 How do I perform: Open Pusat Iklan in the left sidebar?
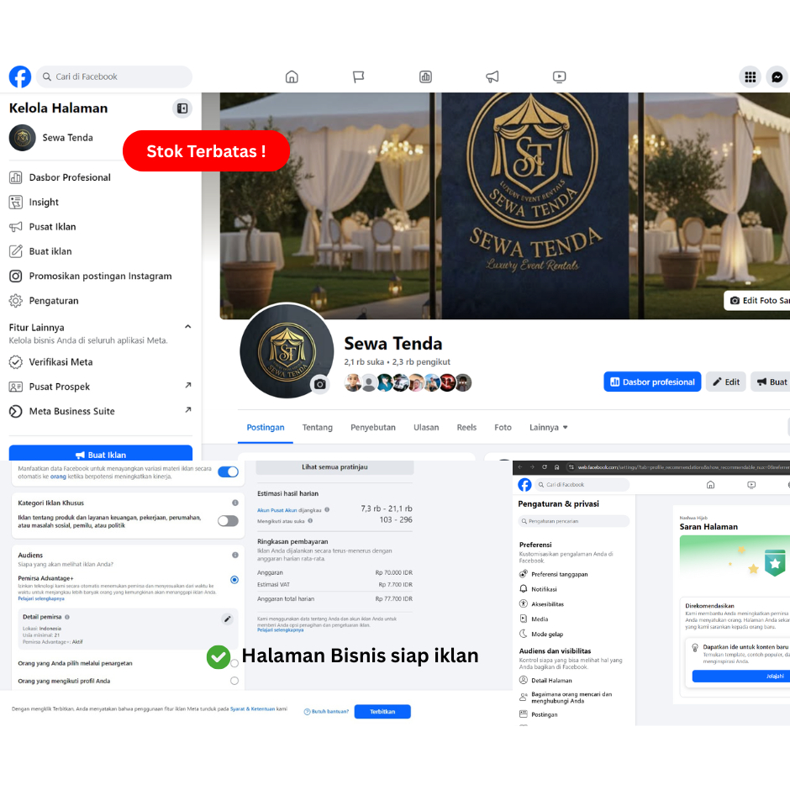tap(55, 226)
